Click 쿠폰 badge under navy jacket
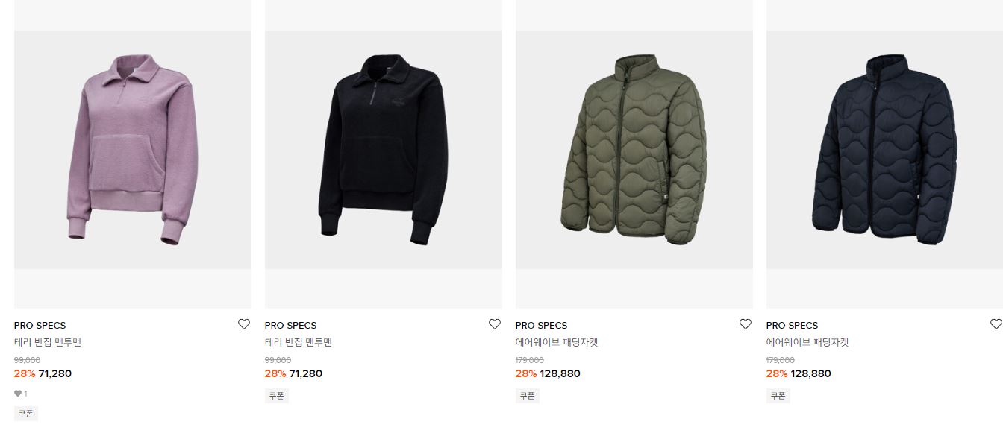Viewport: 1003px width, 445px height. click(778, 396)
